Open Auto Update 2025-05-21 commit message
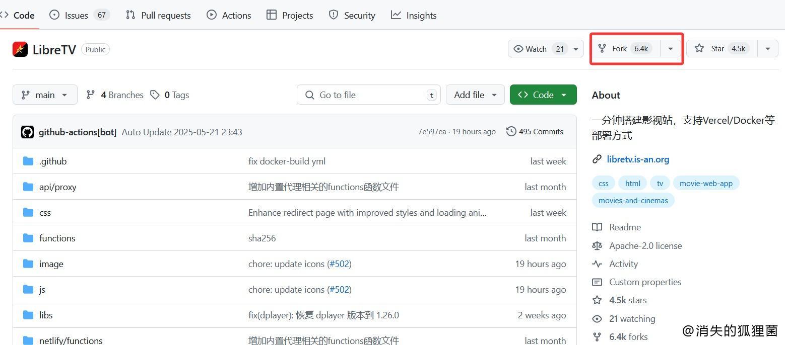This screenshot has width=785, height=345. point(182,132)
